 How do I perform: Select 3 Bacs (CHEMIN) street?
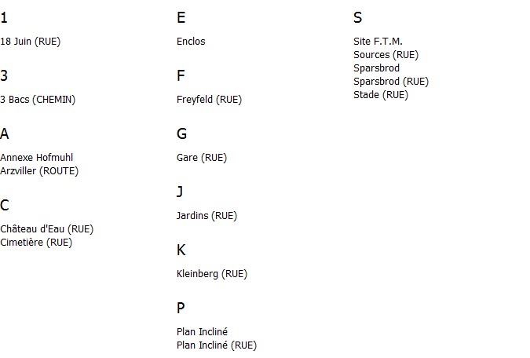[38, 100]
